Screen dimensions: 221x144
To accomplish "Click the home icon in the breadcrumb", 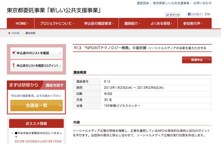I will coord(9,33).
